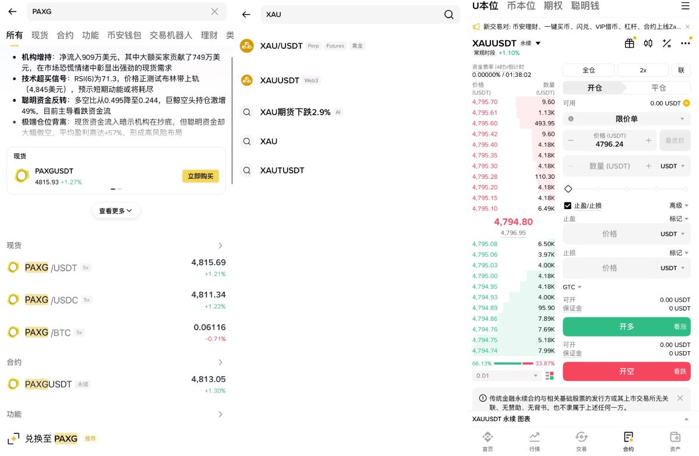Screen dimensions: 699x456
Task: Open the futures calculator icon
Action: coord(666,43)
